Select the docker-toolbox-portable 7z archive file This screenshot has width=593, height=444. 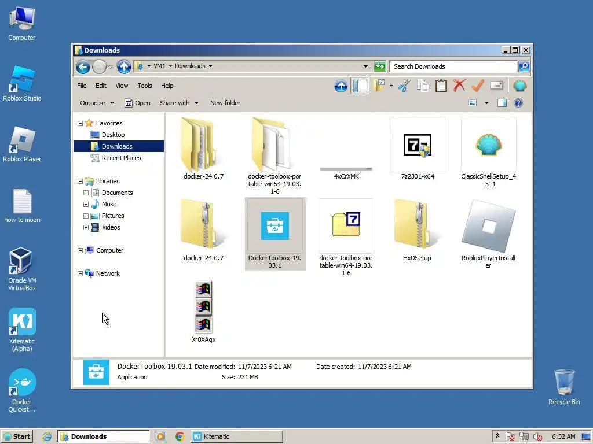346,237
